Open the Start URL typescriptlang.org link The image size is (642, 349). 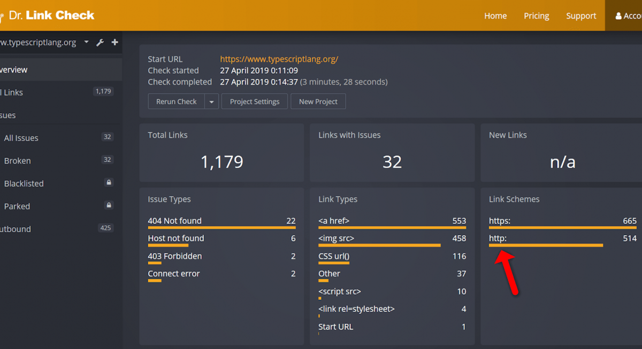click(x=279, y=59)
